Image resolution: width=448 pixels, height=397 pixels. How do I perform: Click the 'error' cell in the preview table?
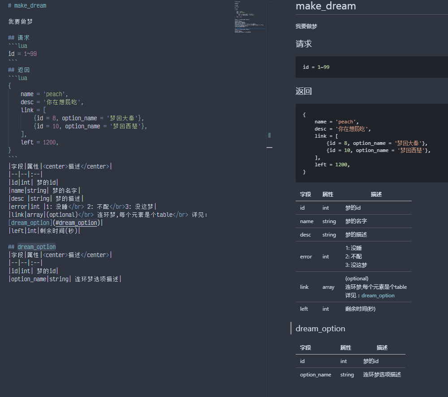click(306, 257)
